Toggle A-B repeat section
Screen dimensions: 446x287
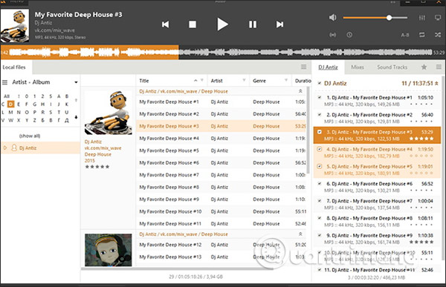405,35
